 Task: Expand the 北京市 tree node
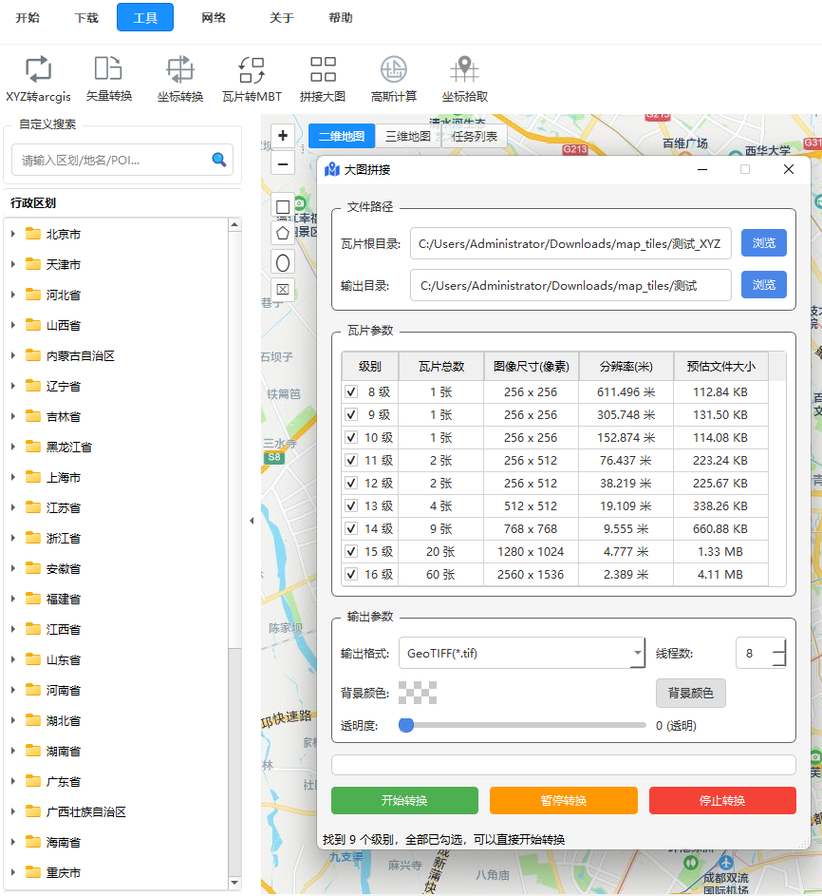point(12,234)
